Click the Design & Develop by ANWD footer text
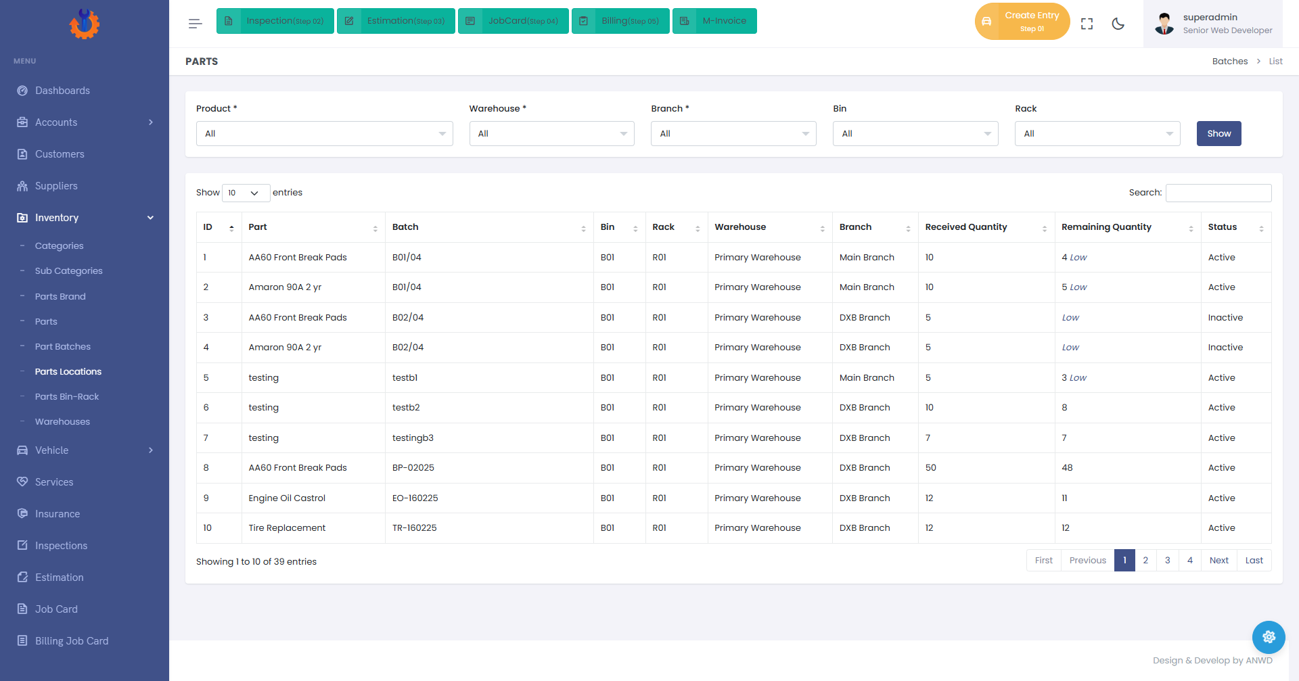 click(x=1212, y=661)
